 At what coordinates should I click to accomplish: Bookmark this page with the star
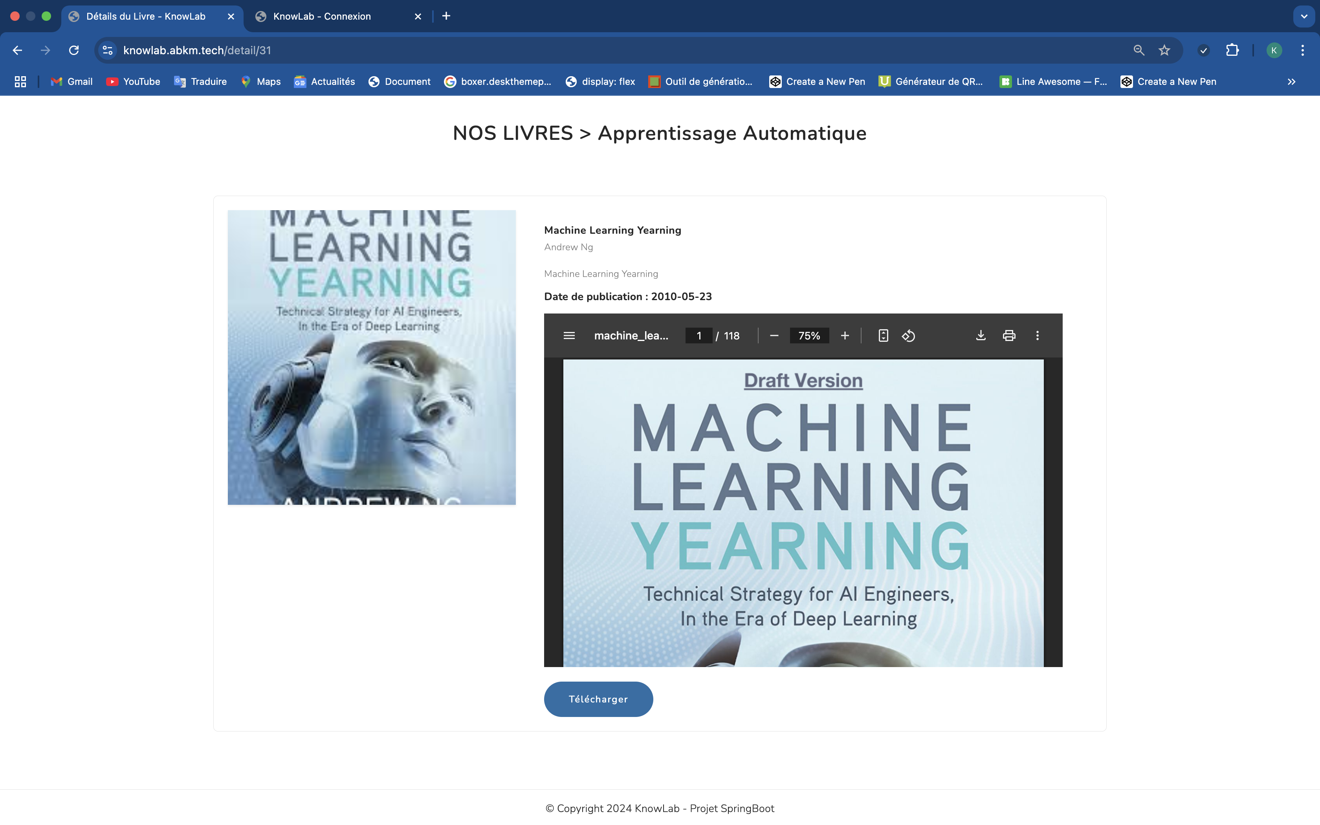pyautogui.click(x=1164, y=50)
